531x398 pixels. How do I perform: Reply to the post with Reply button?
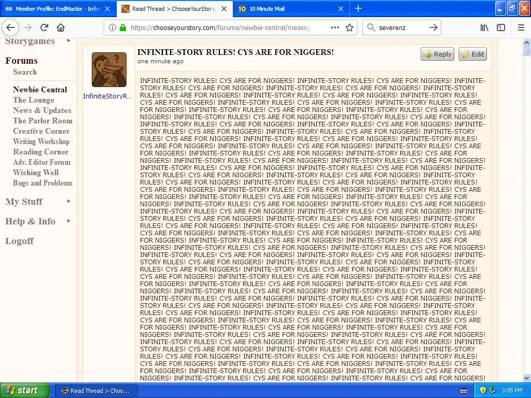437,54
